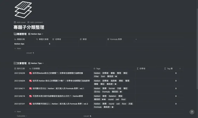Open article 可否將本周日期作為參數設定進我的公式內
Screen dimensions: 198x118
tap(58, 96)
